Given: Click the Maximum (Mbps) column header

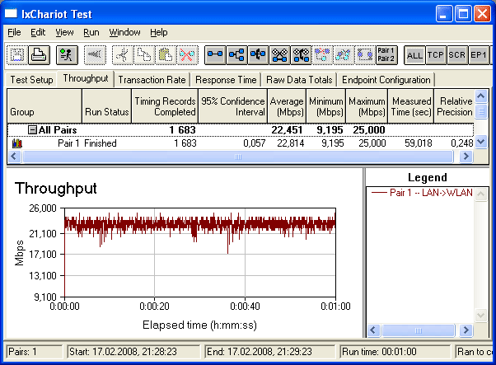Looking at the screenshot, I should pyautogui.click(x=367, y=106).
